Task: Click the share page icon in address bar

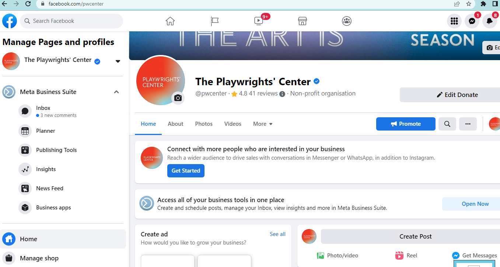Action: (457, 4)
